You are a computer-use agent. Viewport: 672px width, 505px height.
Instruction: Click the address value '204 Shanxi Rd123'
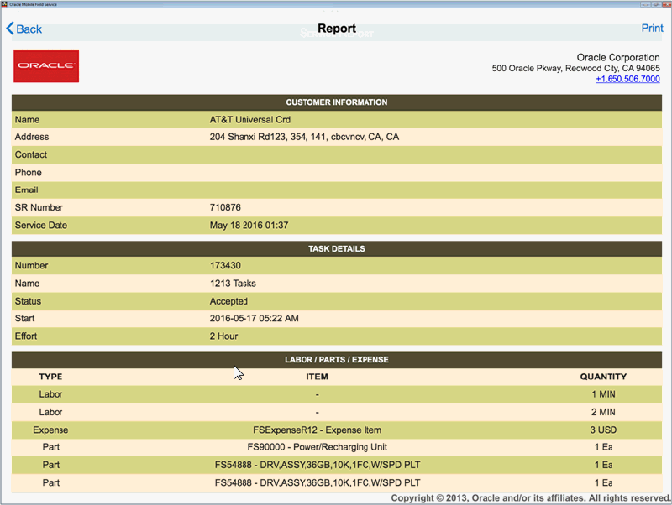[248, 137]
